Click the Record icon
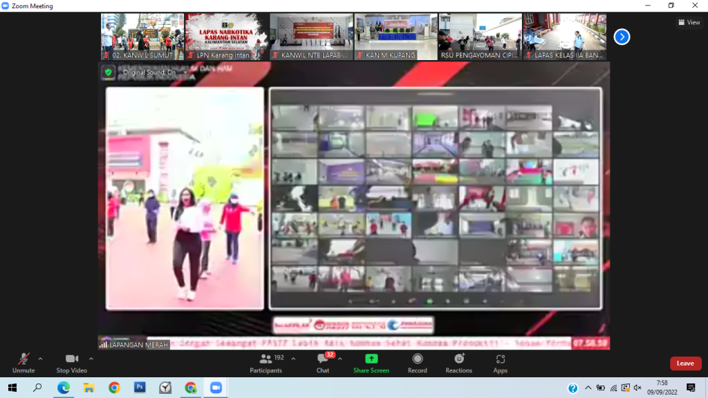 tap(417, 362)
